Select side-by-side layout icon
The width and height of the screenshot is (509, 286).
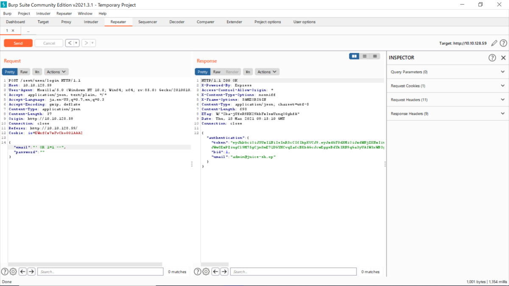[x=354, y=56]
